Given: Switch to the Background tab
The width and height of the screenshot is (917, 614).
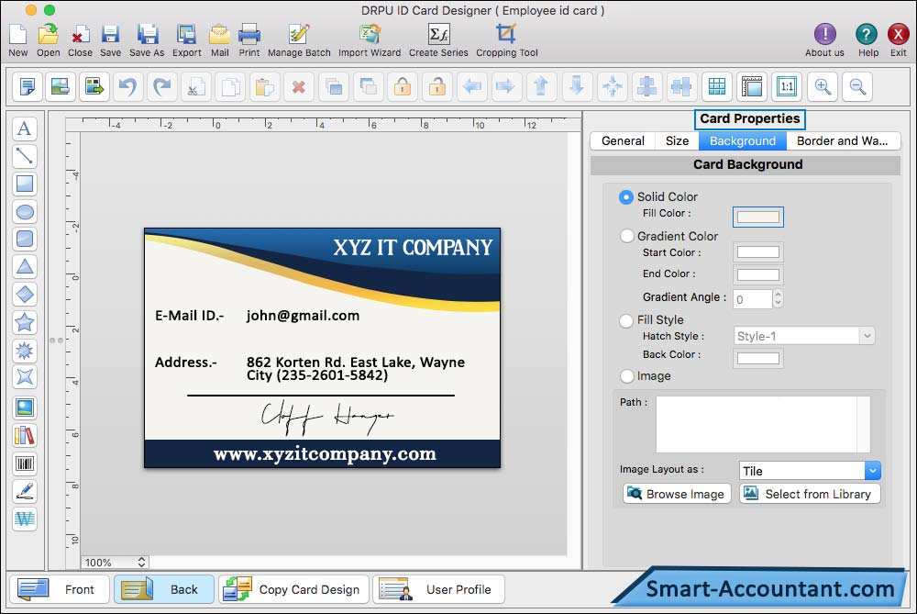Looking at the screenshot, I should coord(743,141).
